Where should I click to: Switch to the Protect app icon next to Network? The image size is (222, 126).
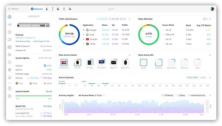tap(47, 9)
